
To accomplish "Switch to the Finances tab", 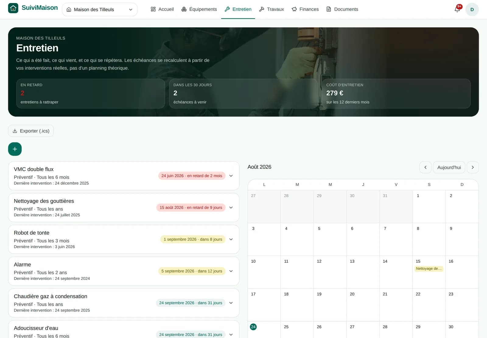I will click(305, 9).
